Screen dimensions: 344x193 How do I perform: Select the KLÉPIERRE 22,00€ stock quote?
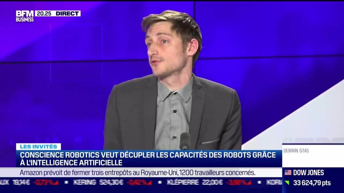pos(195,182)
